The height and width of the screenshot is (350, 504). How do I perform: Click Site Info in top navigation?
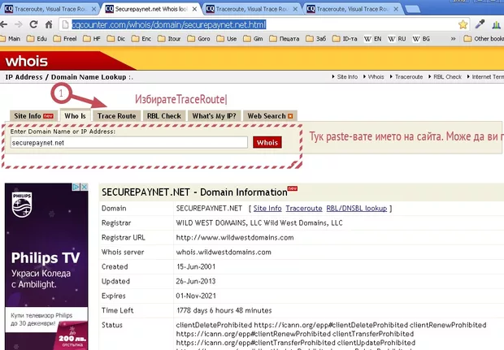pyautogui.click(x=347, y=77)
